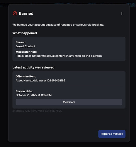
Task: Open the three-dot options menu
Action: click(x=122, y=14)
